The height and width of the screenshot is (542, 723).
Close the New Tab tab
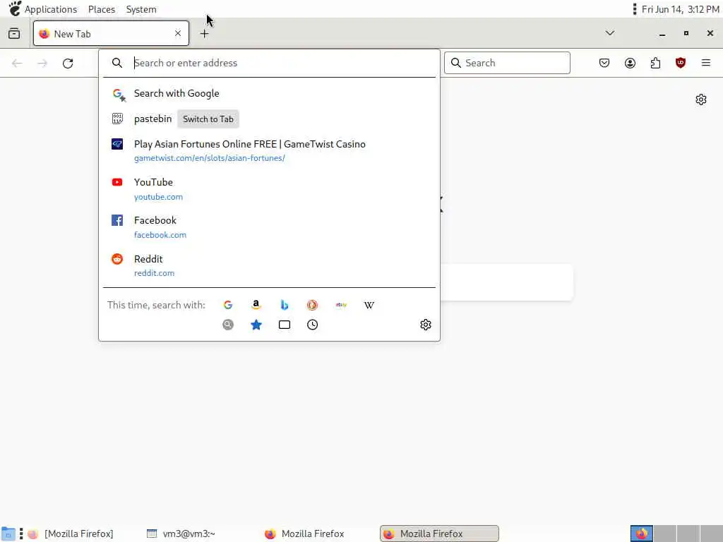tap(178, 33)
